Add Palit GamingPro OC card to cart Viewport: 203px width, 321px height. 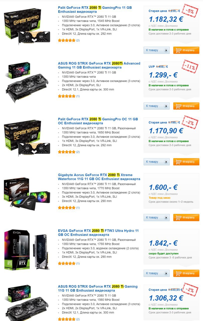coord(186,162)
